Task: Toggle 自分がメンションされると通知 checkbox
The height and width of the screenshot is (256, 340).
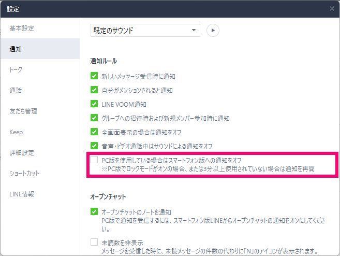Action: pyautogui.click(x=94, y=90)
